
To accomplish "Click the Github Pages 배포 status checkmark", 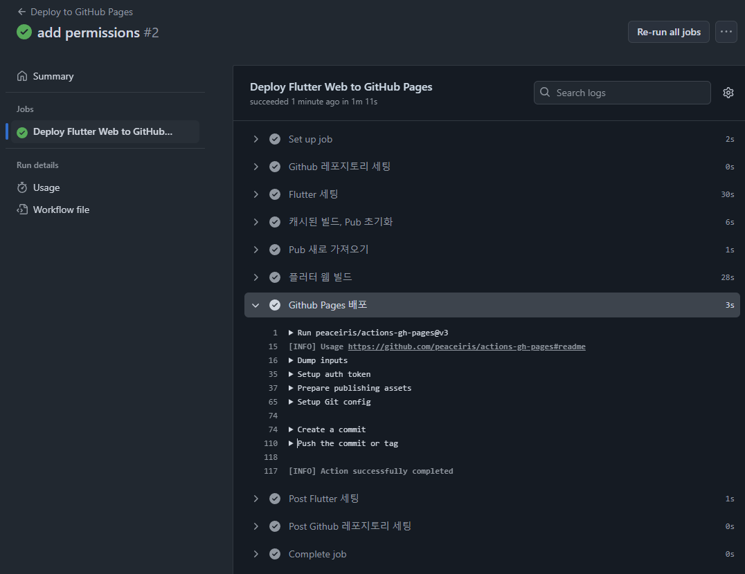I will click(275, 305).
